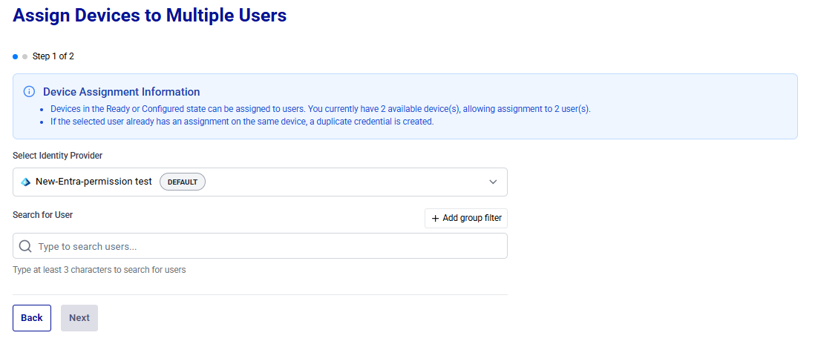Image resolution: width=818 pixels, height=344 pixels.
Task: Click the info icon beside Device Assignment Information
Action: pos(29,92)
